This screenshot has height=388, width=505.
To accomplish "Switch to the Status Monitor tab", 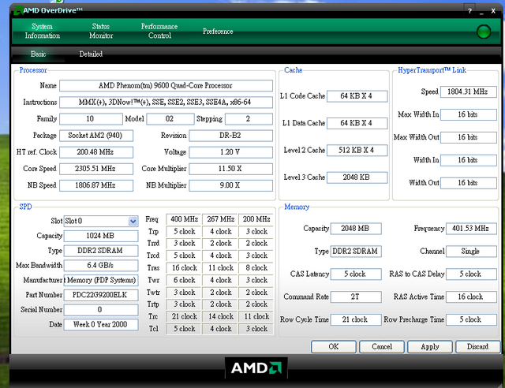I will [101, 31].
